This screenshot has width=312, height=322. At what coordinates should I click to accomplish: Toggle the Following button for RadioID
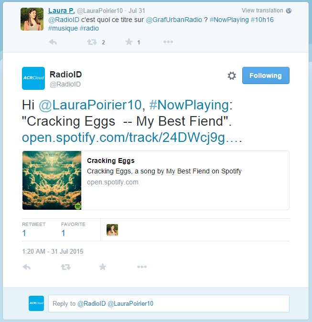tap(266, 75)
